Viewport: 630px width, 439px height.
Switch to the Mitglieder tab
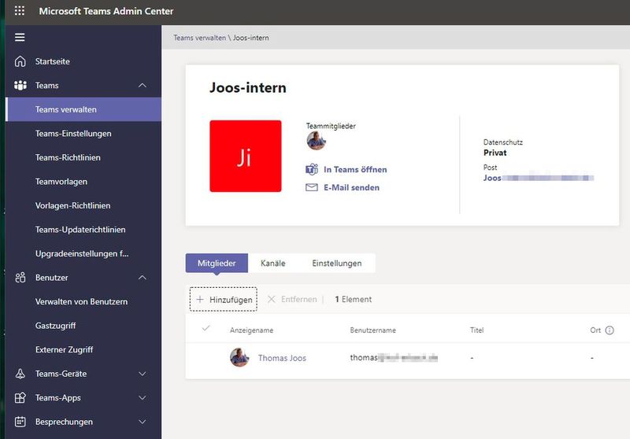coord(217,264)
